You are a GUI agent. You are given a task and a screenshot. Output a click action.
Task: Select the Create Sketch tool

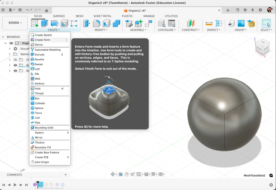pos(43,35)
